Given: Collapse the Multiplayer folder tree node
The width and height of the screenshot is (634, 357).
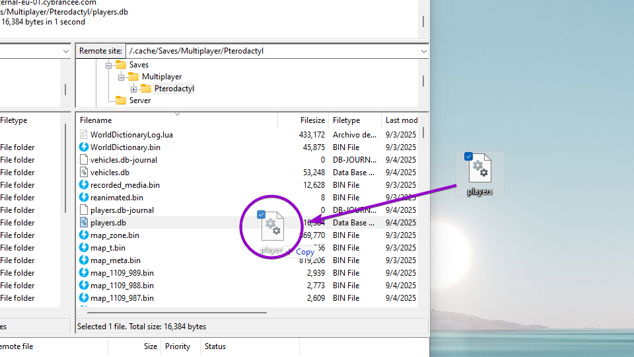Looking at the screenshot, I should [x=121, y=77].
